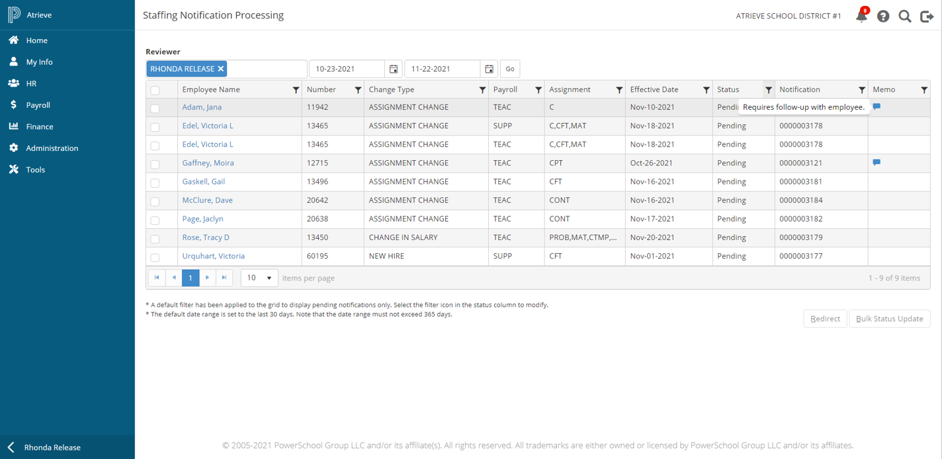Select the checkbox for Adam, Jana
Image resolution: width=942 pixels, height=459 pixels.
coord(155,108)
